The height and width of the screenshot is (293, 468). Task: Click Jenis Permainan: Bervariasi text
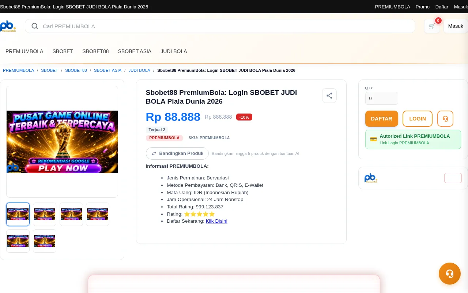point(197,178)
